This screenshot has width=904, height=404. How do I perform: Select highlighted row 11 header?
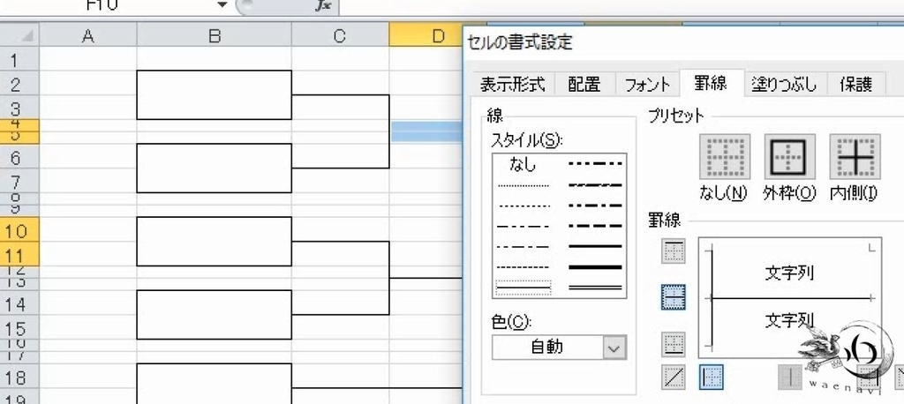point(19,254)
